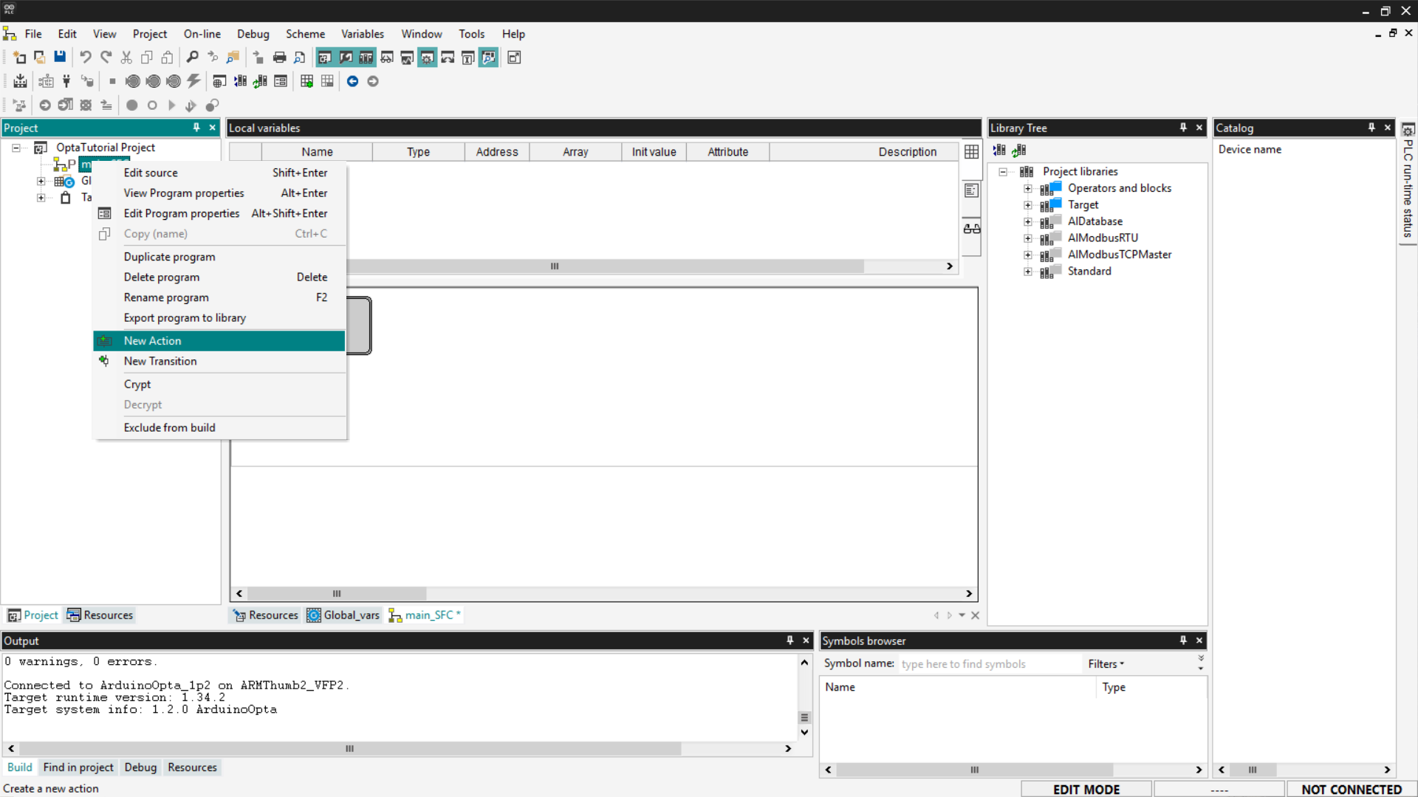Toggle the pin on the Catalog panel
1418x797 pixels.
1371,128
